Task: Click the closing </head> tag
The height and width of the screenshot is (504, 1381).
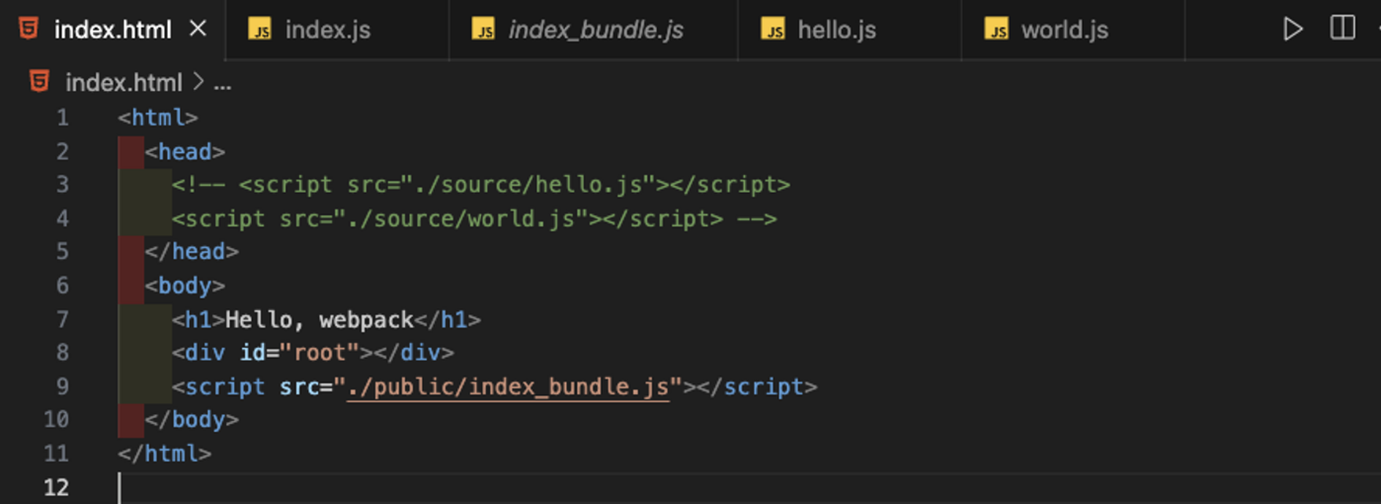Action: coord(192,252)
